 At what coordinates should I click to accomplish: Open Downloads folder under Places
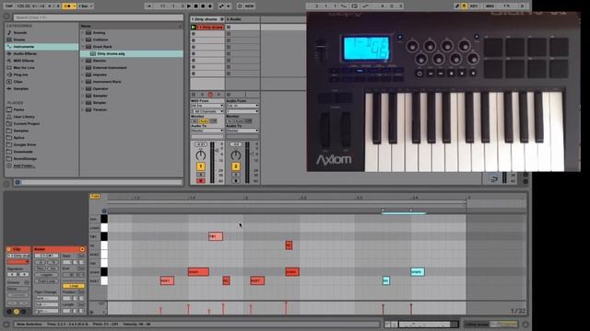point(23,152)
